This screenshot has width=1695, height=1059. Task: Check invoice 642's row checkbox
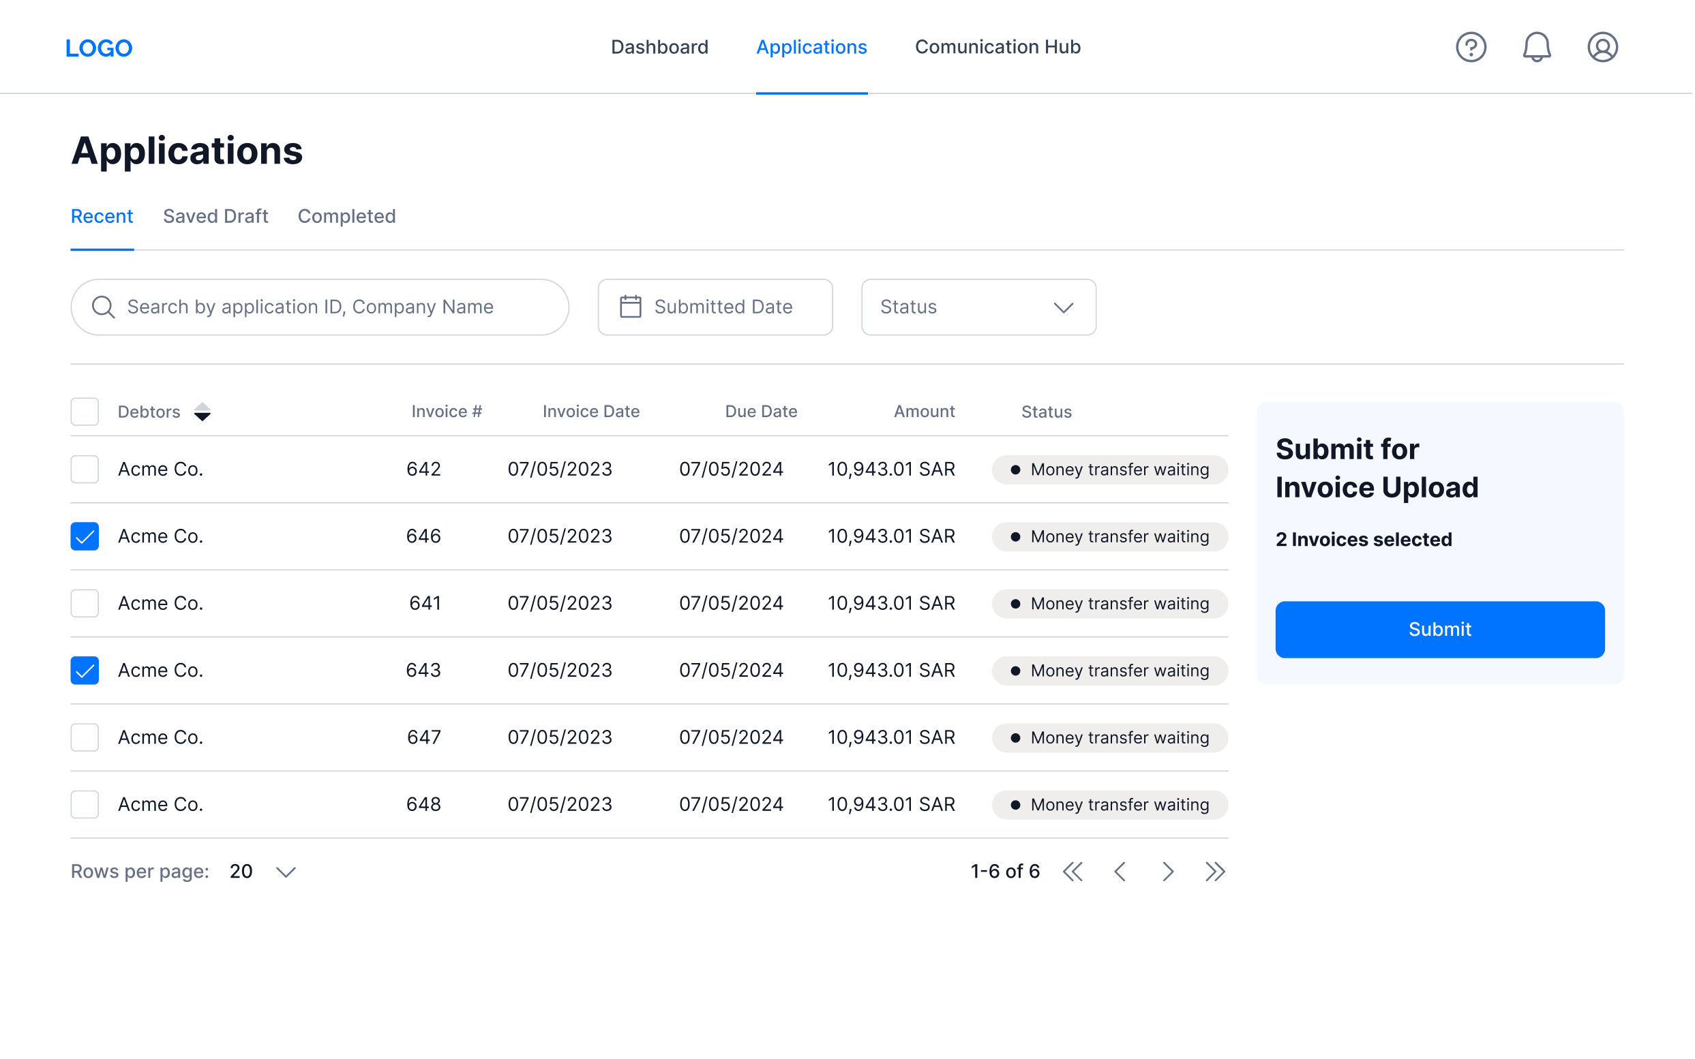84,470
